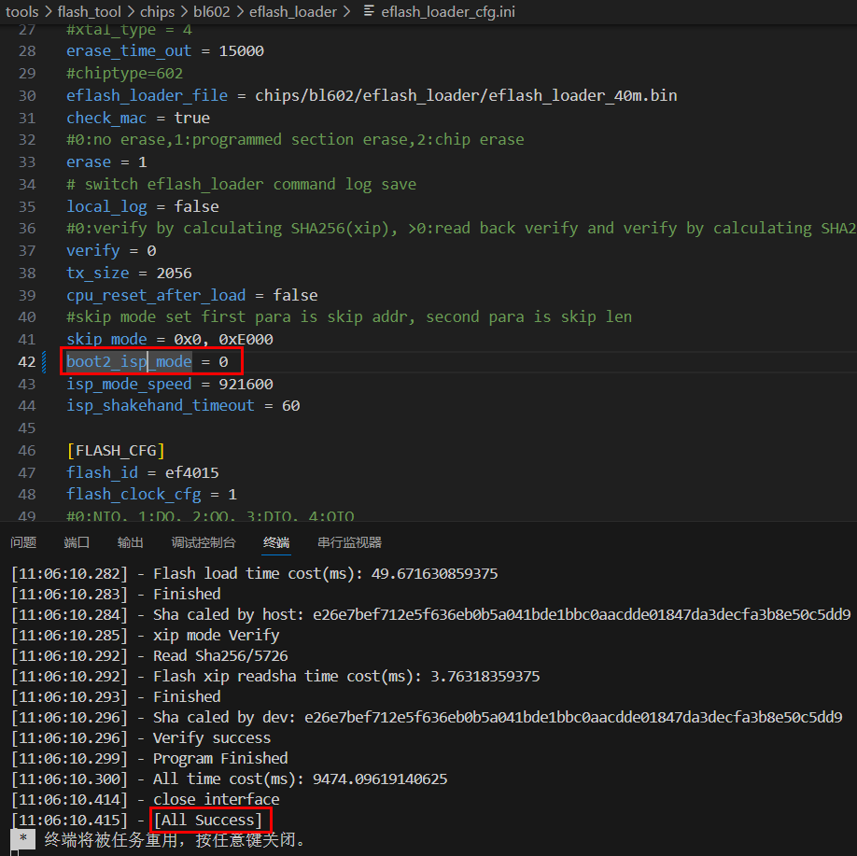Switch to the 端口 tab

click(x=77, y=542)
